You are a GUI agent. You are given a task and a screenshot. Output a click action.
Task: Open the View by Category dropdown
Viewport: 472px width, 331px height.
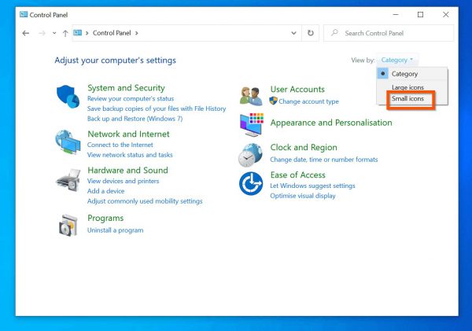(x=398, y=60)
